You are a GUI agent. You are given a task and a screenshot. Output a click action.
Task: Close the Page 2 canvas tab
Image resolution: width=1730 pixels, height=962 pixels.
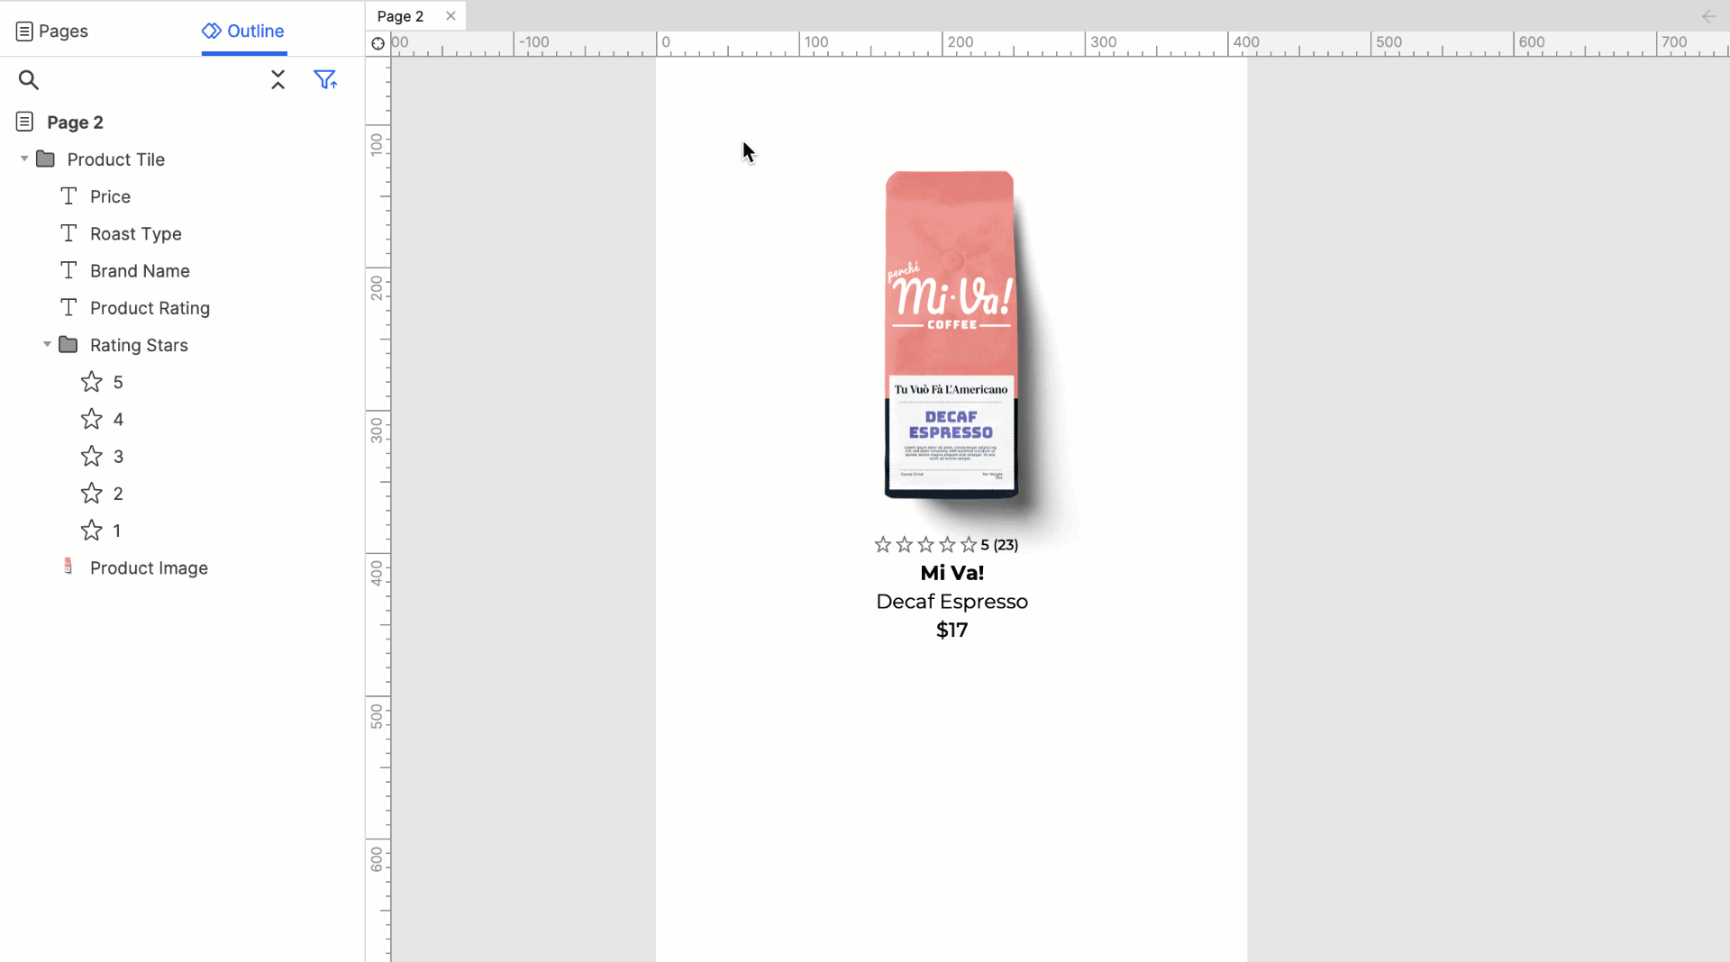click(451, 16)
